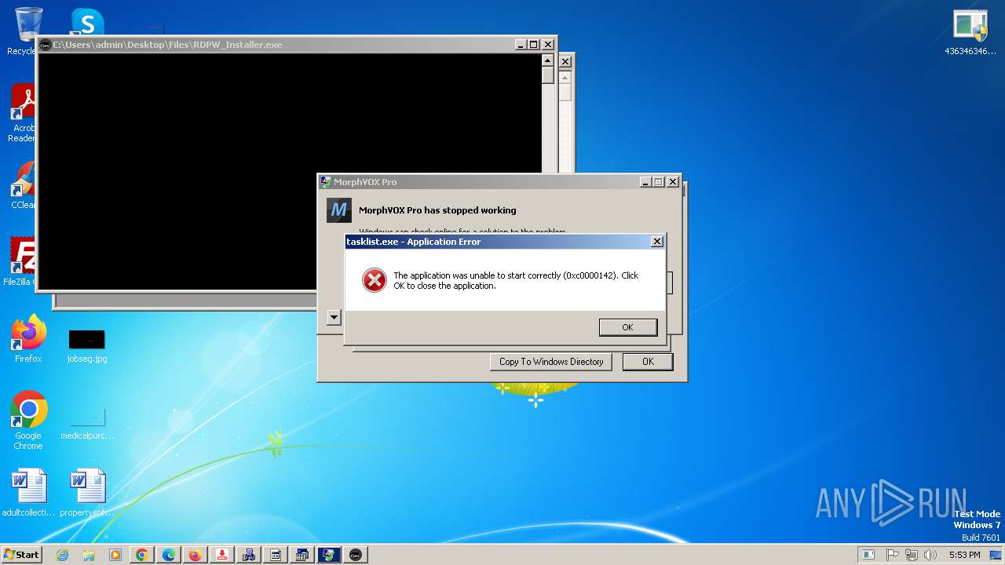Screen dimensions: 1005x565
Task: Click OK in the tasklist.exe error dialog
Action: click(627, 327)
